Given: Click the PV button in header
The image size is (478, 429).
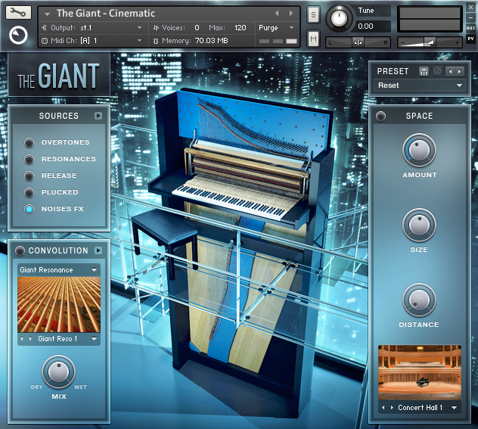Looking at the screenshot, I should pyautogui.click(x=470, y=38).
